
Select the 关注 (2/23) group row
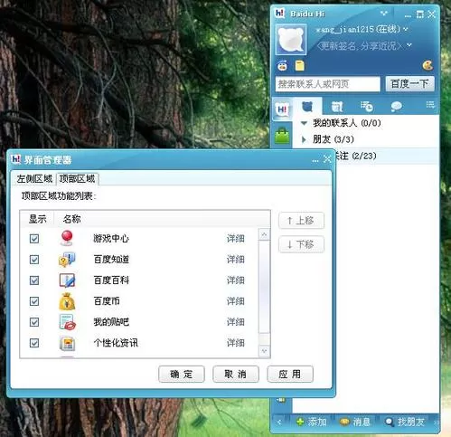(387, 156)
